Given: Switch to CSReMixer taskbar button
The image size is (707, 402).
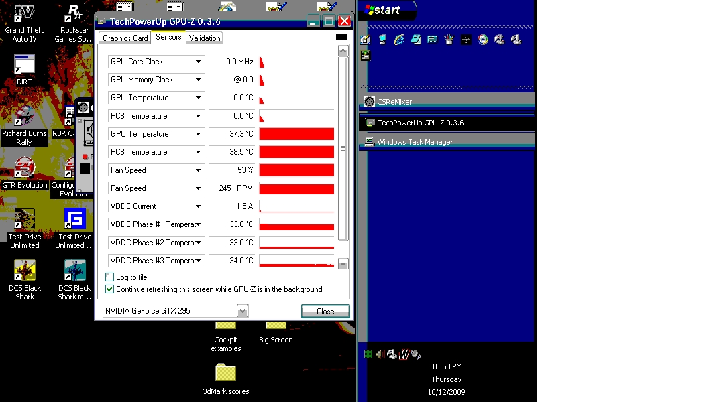Looking at the screenshot, I should point(447,102).
